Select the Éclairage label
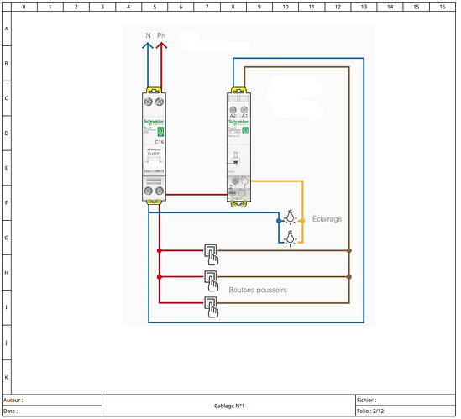The height and width of the screenshot is (419, 461). [327, 219]
